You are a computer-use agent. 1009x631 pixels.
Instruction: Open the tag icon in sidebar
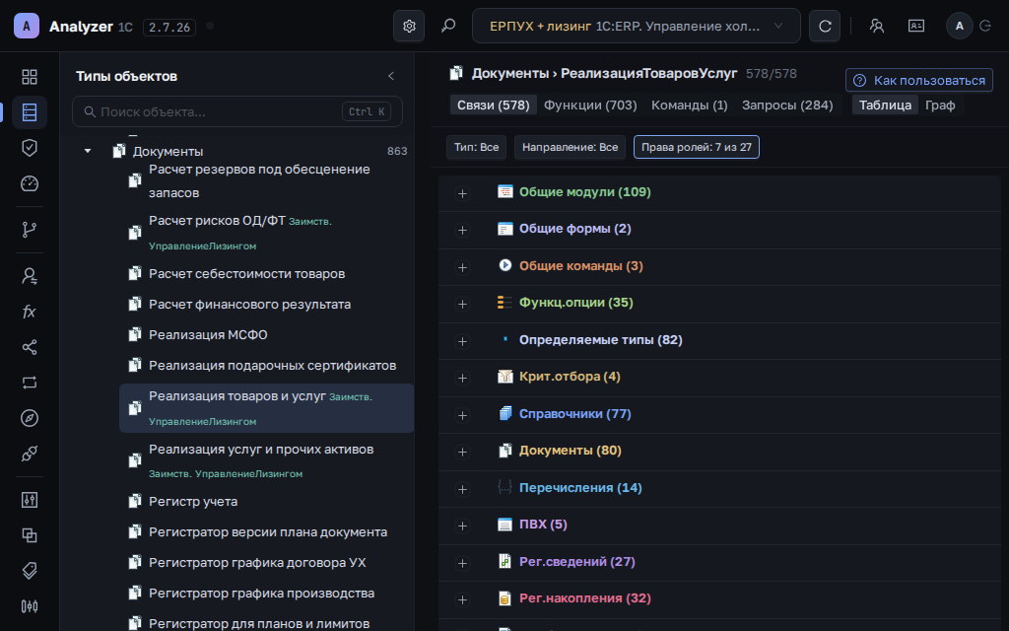tap(30, 571)
